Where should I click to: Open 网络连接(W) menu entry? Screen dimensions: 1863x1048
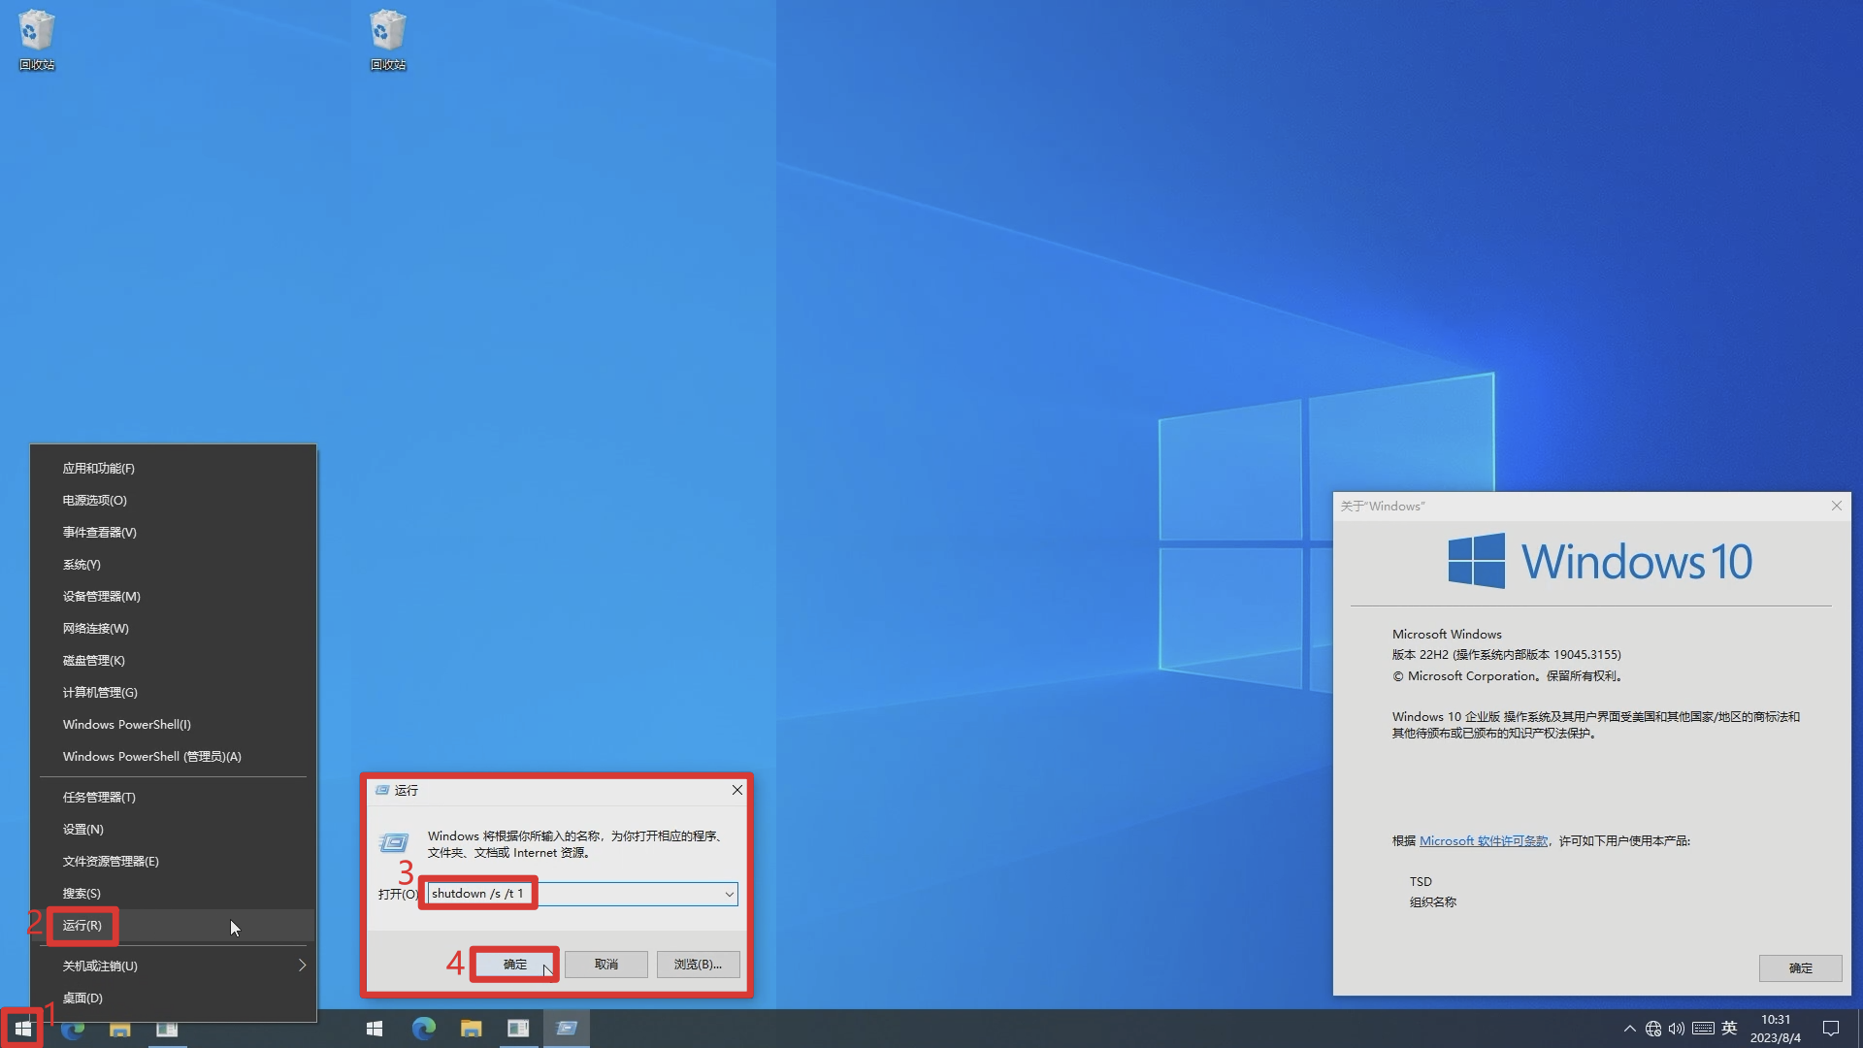click(x=174, y=628)
